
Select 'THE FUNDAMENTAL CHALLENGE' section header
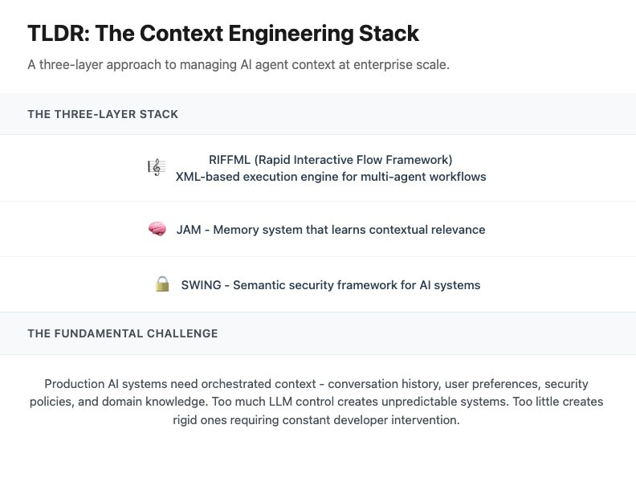tap(122, 333)
